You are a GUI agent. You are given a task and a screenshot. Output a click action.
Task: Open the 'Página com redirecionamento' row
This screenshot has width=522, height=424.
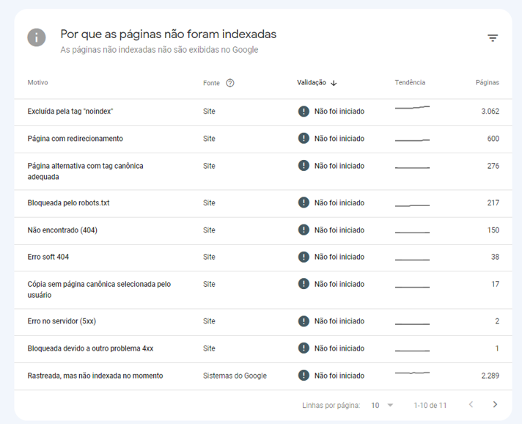(76, 139)
